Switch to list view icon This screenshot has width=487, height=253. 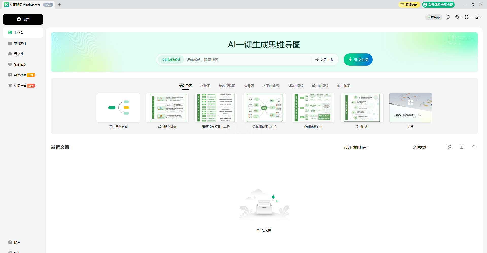click(x=449, y=147)
